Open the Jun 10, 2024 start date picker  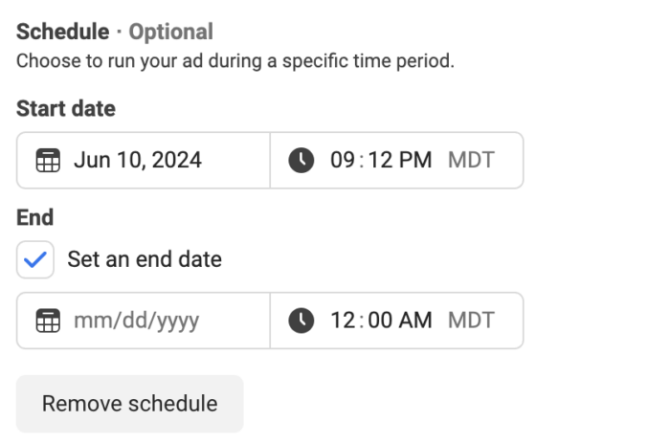click(144, 160)
